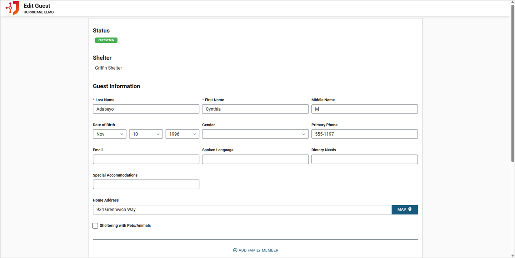Click the map pin icon on MAP button
This screenshot has width=515, height=258.
coord(410,209)
